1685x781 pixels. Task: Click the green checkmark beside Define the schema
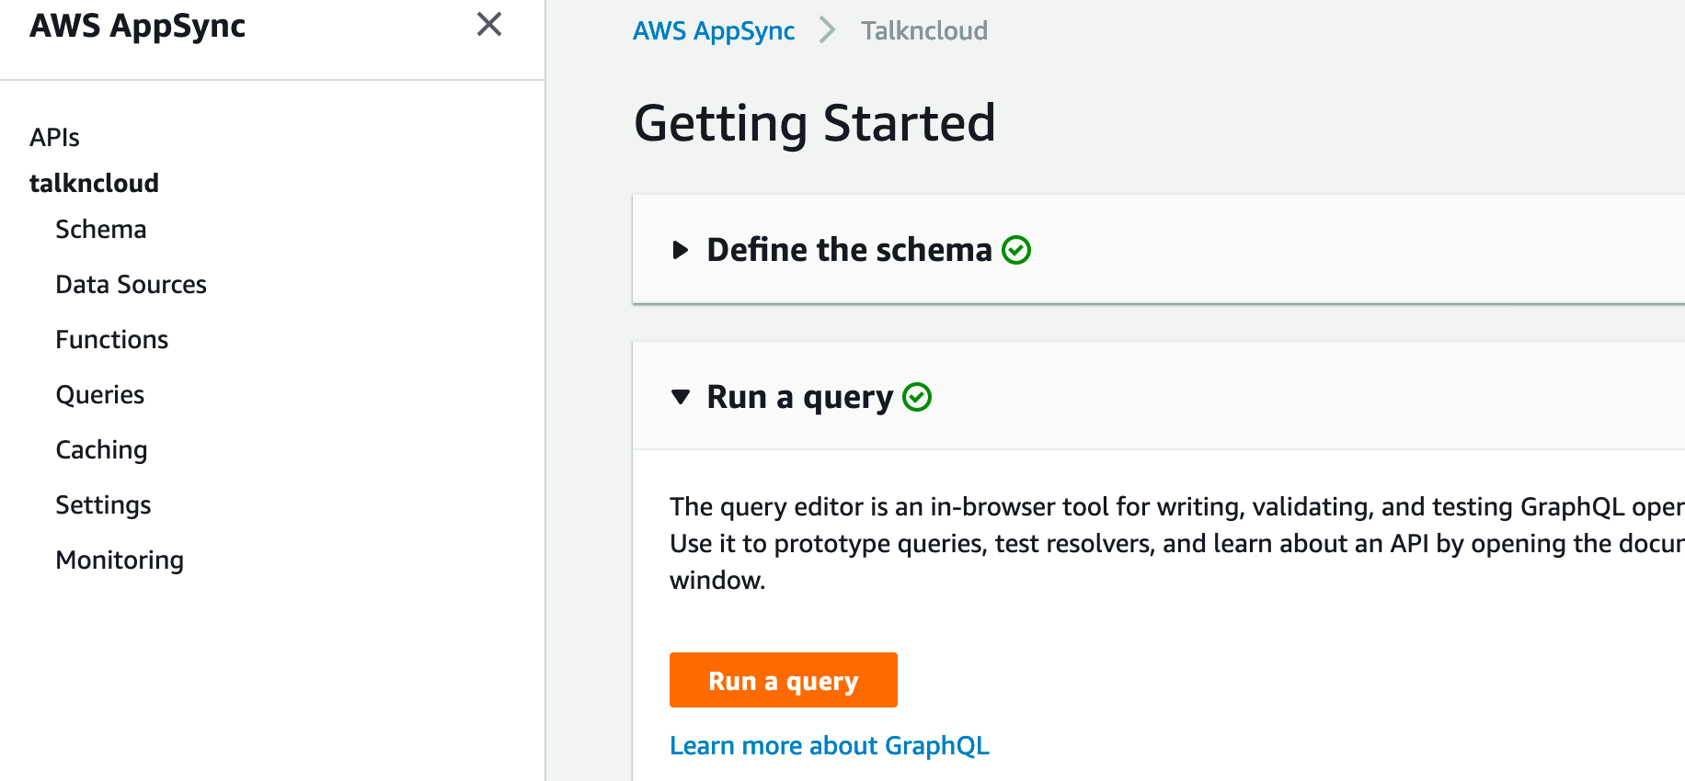coord(1016,250)
